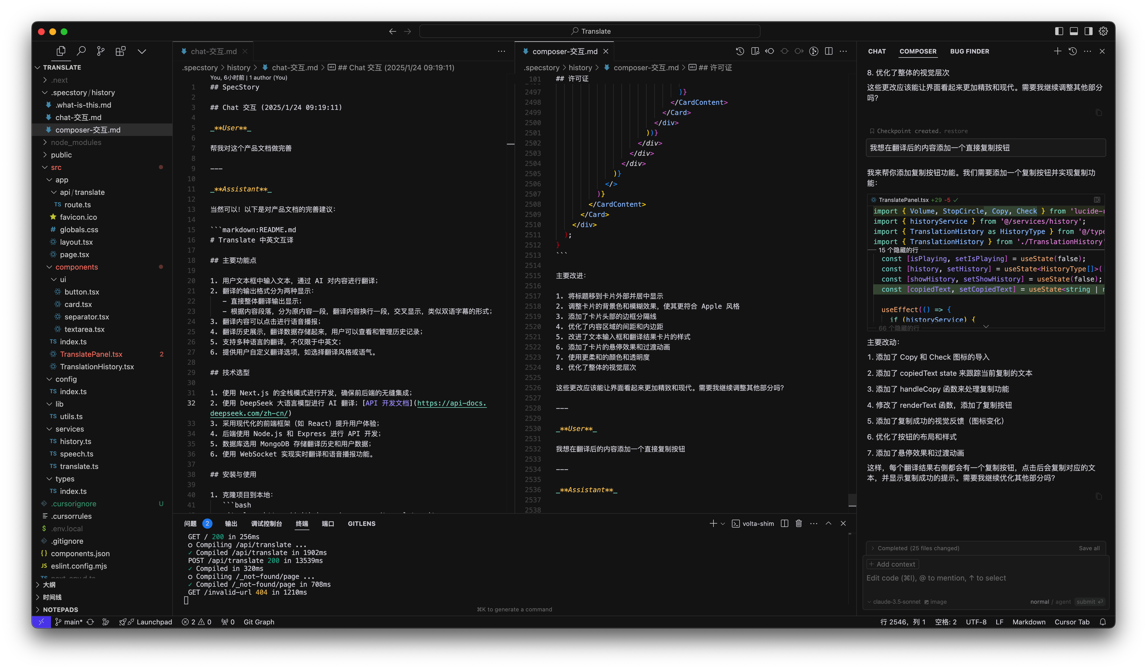Viewport: 1147px width, 670px height.
Task: Start a new composer with plus icon
Action: (x=1057, y=52)
